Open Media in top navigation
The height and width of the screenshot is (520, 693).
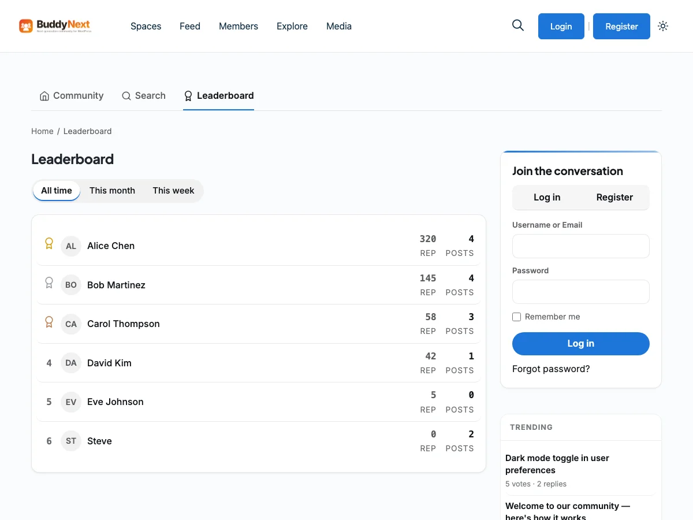tap(339, 26)
